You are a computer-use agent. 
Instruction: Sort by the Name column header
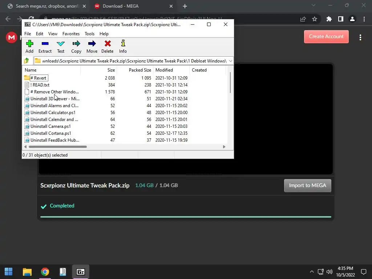[x=52, y=70]
